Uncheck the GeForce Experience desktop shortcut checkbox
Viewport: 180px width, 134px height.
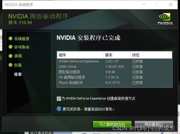pyautogui.click(x=59, y=99)
